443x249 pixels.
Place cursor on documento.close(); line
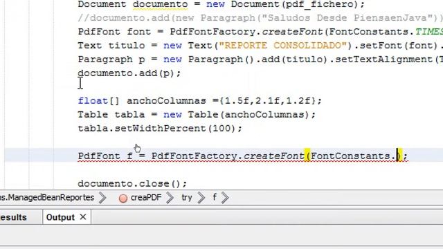(132, 184)
